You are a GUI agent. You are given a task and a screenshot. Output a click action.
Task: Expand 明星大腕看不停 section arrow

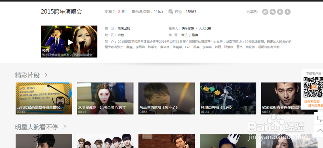(x=65, y=127)
